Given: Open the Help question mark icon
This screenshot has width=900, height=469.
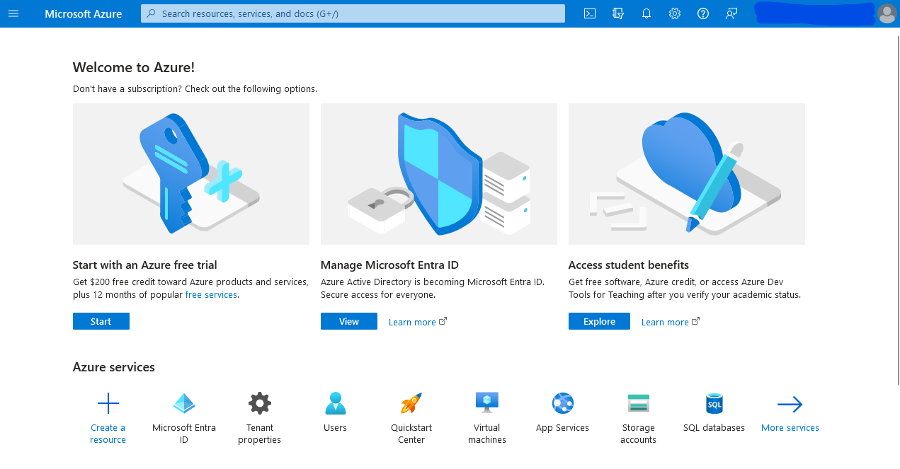Looking at the screenshot, I should [703, 13].
